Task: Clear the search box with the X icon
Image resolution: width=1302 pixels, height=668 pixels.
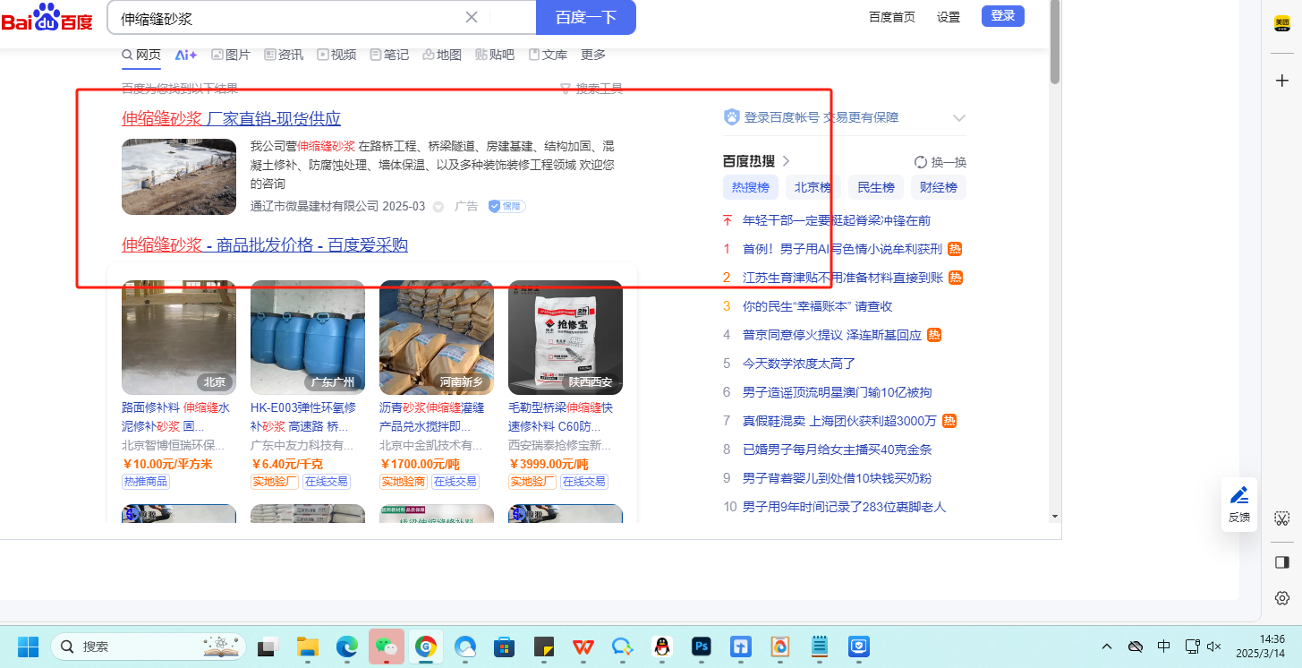Action: [x=472, y=17]
